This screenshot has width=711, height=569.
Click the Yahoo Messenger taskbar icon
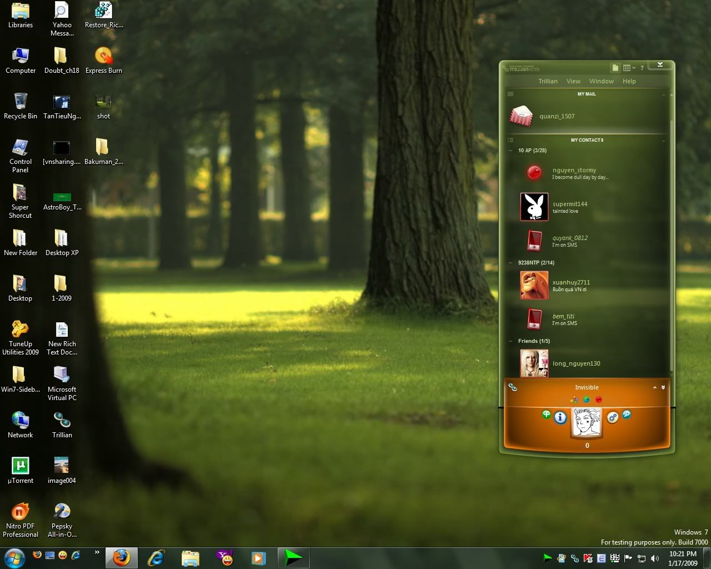[225, 557]
